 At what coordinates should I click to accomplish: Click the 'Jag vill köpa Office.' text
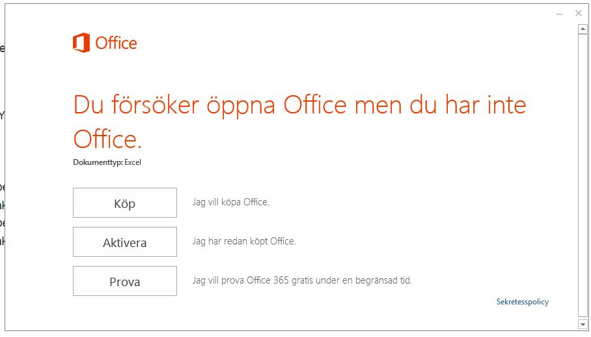[x=230, y=202]
